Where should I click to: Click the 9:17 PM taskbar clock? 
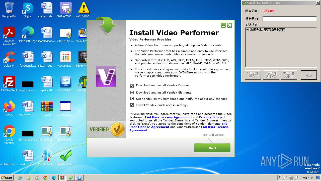(308, 177)
